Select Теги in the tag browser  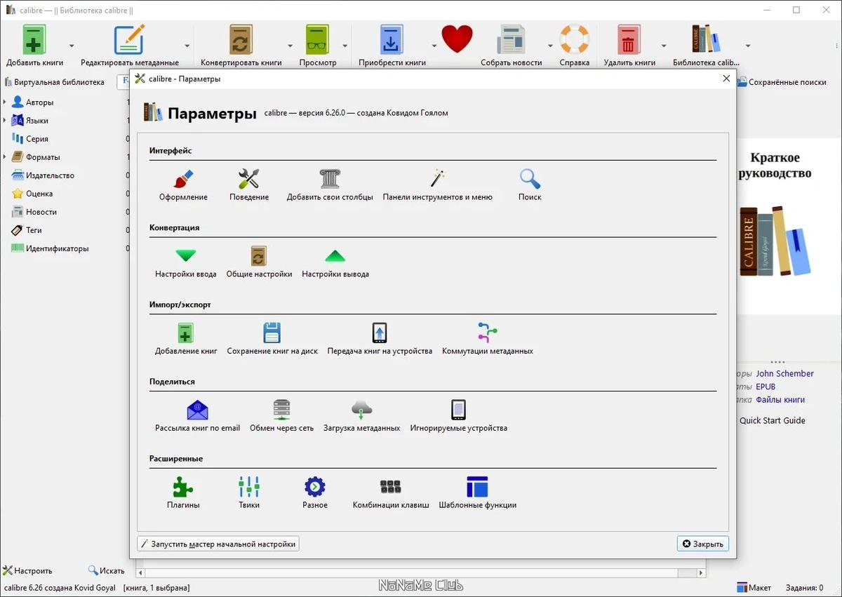point(34,230)
